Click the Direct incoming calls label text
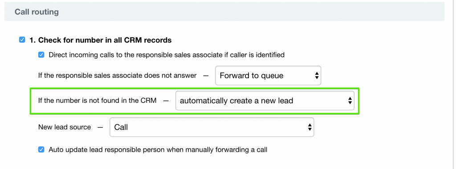The image size is (456, 169). (167, 55)
